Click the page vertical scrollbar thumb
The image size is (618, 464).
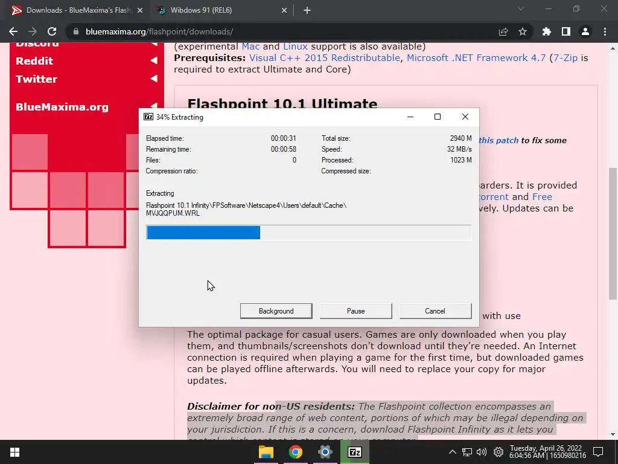(613, 234)
